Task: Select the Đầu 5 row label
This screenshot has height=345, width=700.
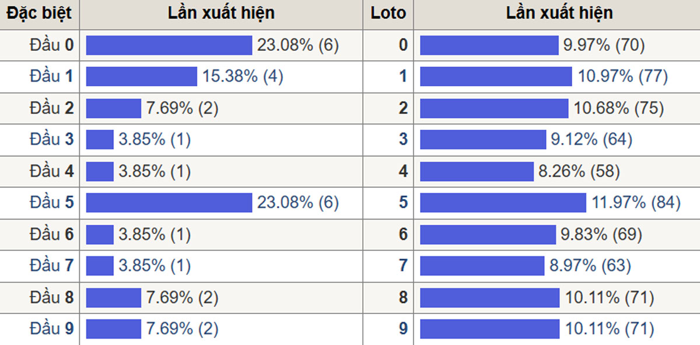Action: pyautogui.click(x=52, y=203)
